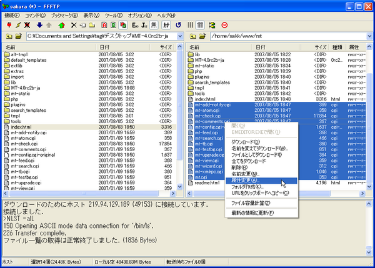Click the local pane's vertical scrollbar down arrow
Image resolution: width=375 pixels, height=268 pixels.
pyautogui.click(x=180, y=187)
